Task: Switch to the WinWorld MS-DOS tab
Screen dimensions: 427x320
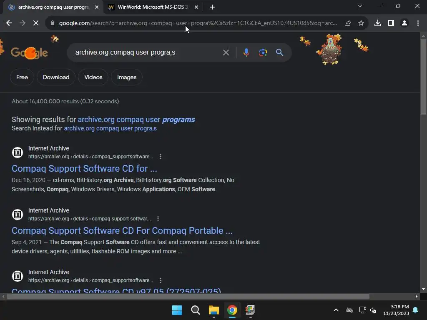Action: [x=153, y=7]
